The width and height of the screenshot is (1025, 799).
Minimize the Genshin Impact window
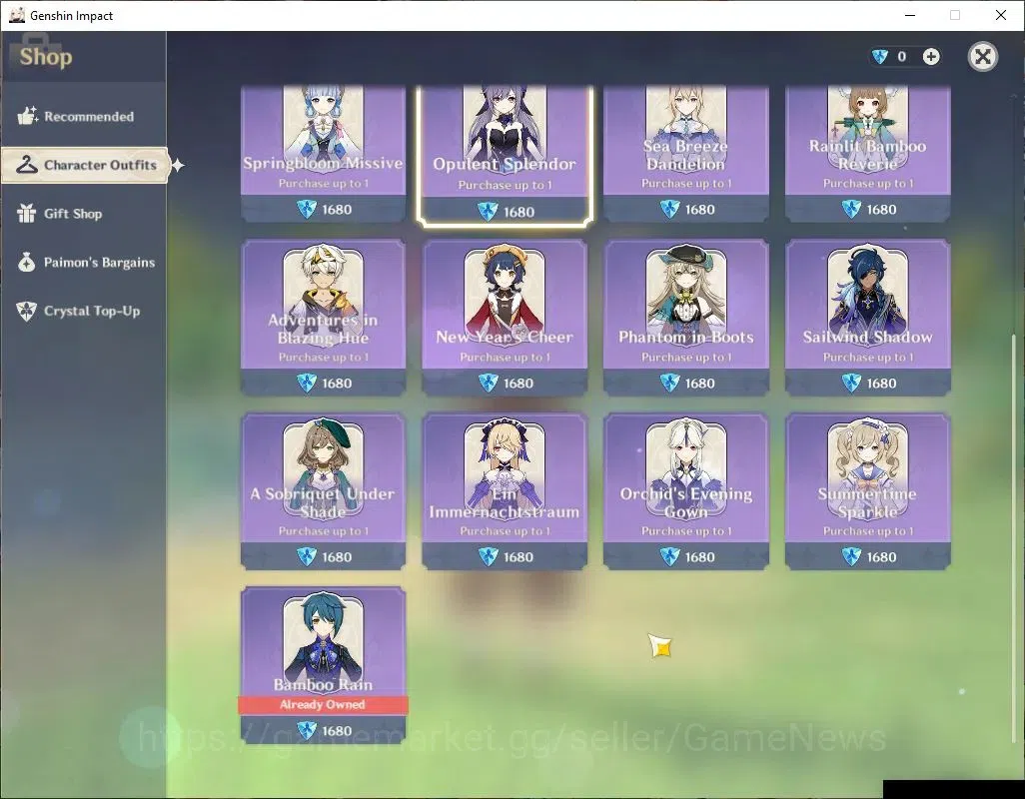coord(909,15)
